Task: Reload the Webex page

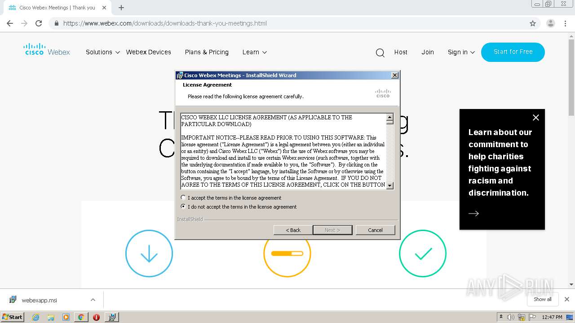Action: 39,23
